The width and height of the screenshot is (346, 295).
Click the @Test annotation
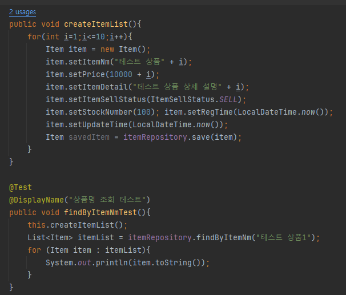tap(21, 187)
